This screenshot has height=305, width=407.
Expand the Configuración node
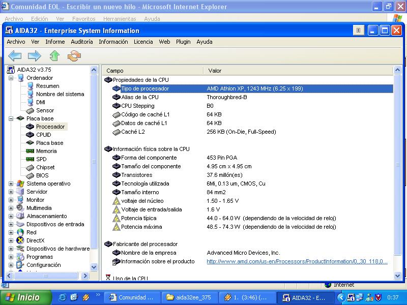coord(11,265)
